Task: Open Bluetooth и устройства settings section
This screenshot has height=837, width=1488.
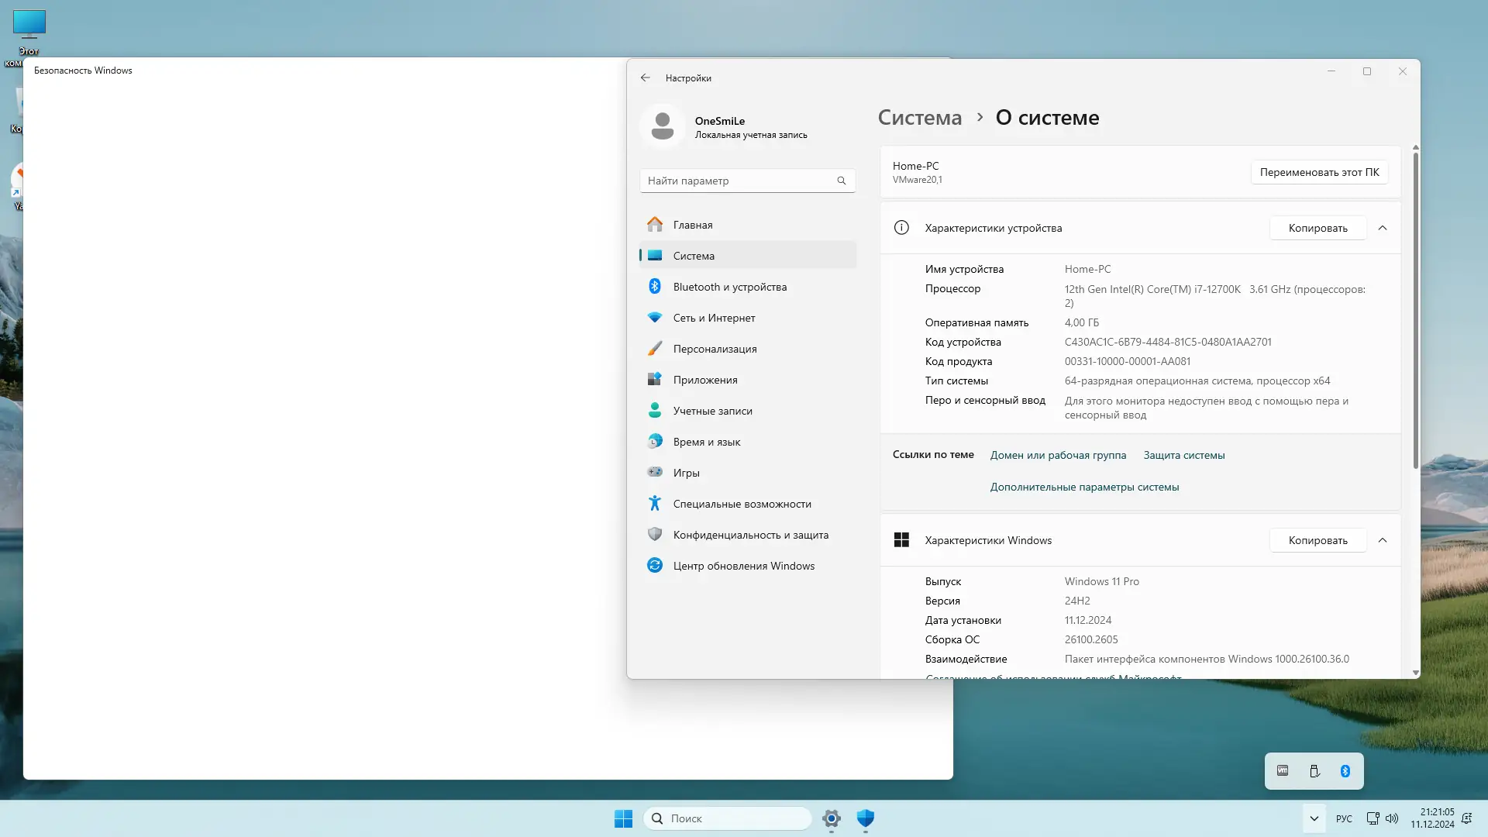Action: pyautogui.click(x=729, y=287)
